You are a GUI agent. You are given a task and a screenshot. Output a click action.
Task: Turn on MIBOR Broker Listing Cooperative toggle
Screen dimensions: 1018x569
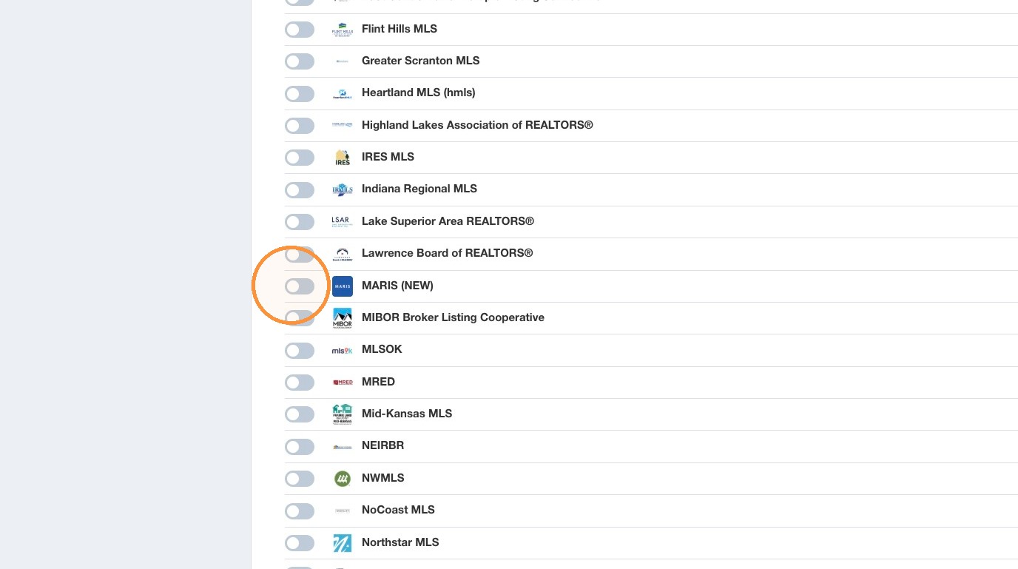pos(300,318)
